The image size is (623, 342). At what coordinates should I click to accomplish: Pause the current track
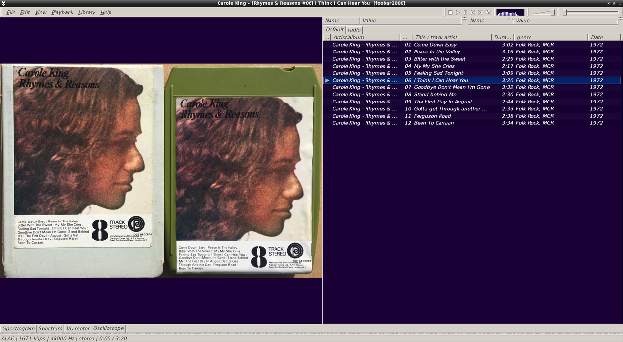tap(465, 12)
